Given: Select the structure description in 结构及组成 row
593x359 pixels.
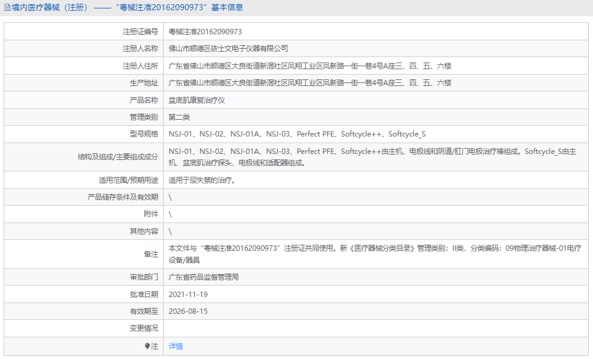Looking at the screenshot, I should click(x=372, y=157).
